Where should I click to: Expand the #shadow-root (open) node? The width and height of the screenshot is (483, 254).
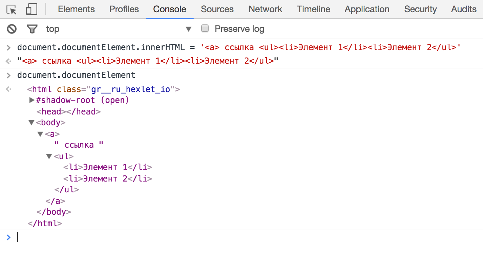pos(31,100)
